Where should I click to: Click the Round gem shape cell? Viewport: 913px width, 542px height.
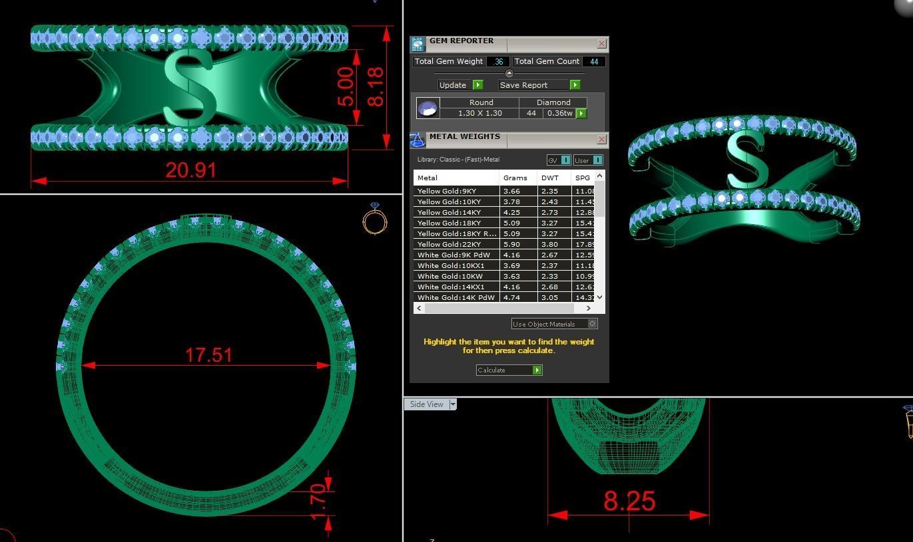click(481, 102)
